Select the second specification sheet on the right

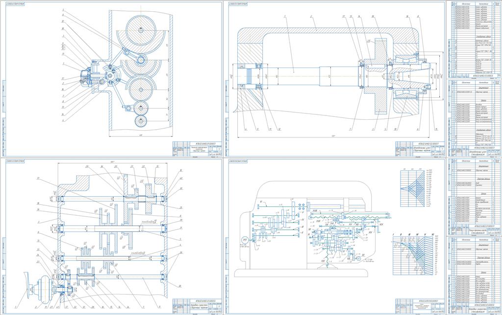[474, 118]
